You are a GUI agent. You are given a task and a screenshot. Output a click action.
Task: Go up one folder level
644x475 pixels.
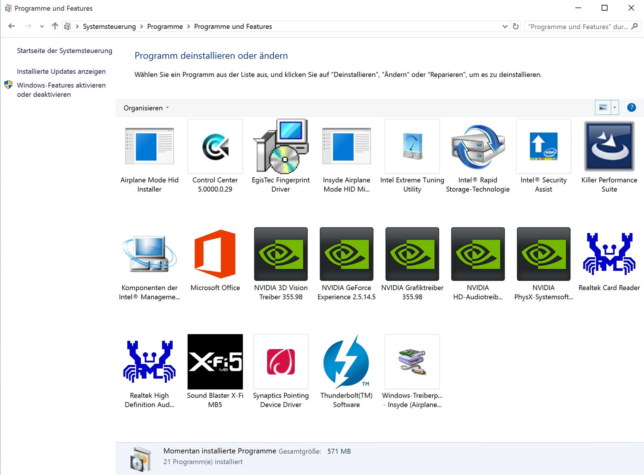(x=55, y=26)
